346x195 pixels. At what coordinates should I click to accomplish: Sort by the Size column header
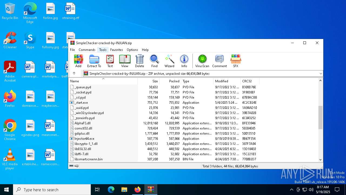point(148,81)
